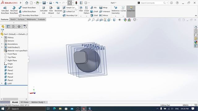This screenshot has width=198, height=111.
Task: Open the Evaluate tab
Action: (x=41, y=19)
